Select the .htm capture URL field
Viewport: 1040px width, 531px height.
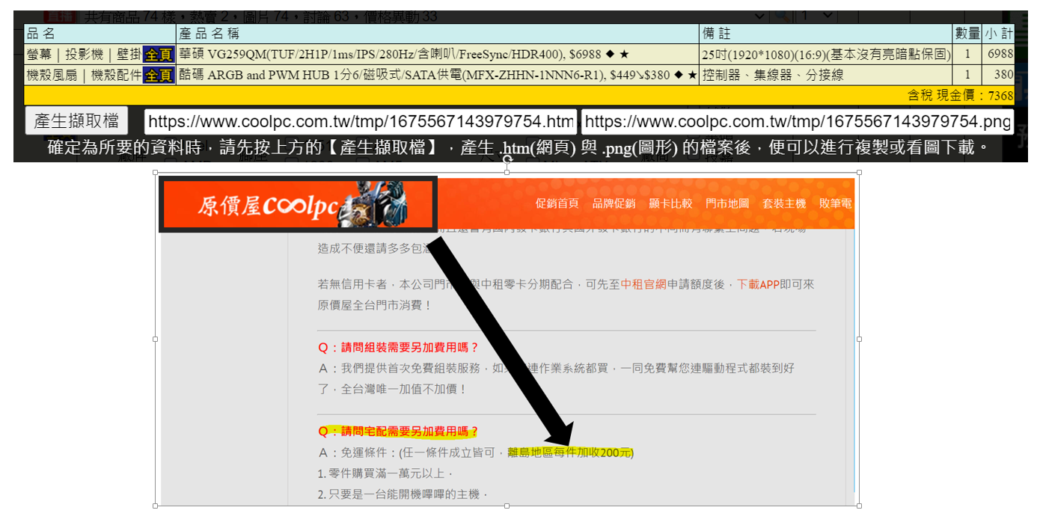tap(361, 121)
